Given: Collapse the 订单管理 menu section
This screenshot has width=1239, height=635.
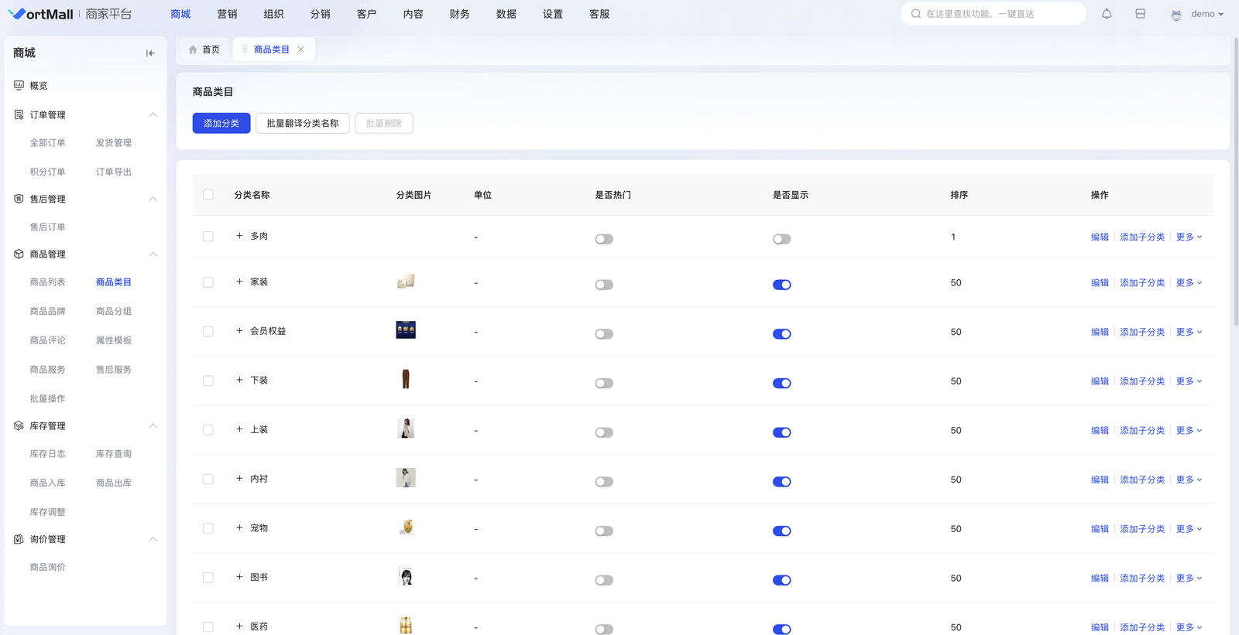Looking at the screenshot, I should [153, 115].
